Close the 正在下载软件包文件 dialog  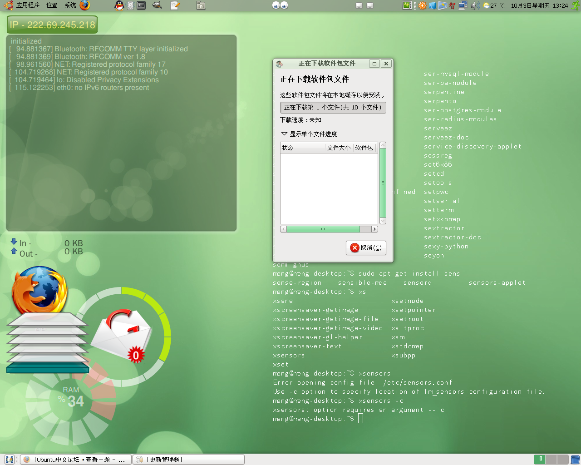click(x=386, y=64)
